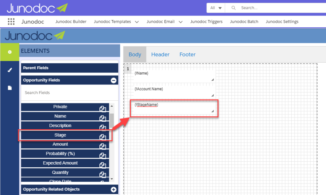Click fields list scrollbar up arrow
This screenshot has height=195, width=326.
pyautogui.click(x=112, y=106)
